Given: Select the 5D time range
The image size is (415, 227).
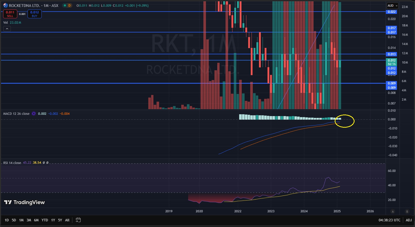Looking at the screenshot, I should [14, 220].
